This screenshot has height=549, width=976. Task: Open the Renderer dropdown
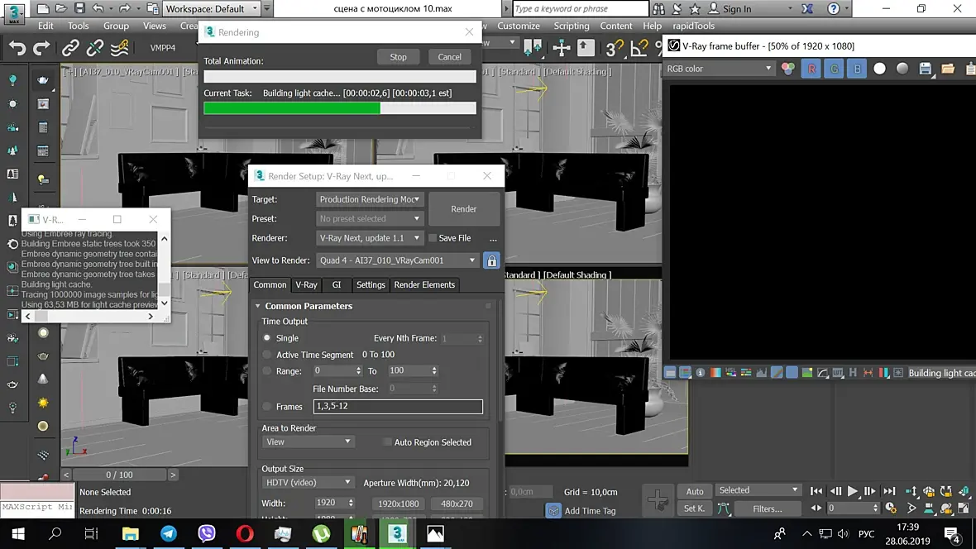click(370, 238)
